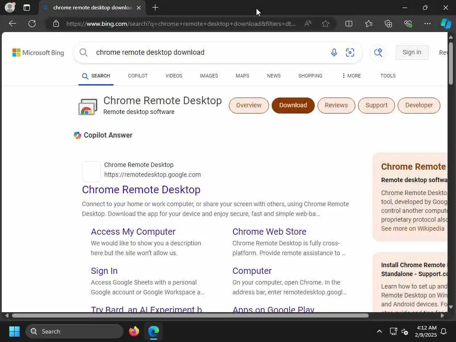This screenshot has width=456, height=342.
Task: Open the Chrome Remote Desktop result title
Action: click(141, 190)
